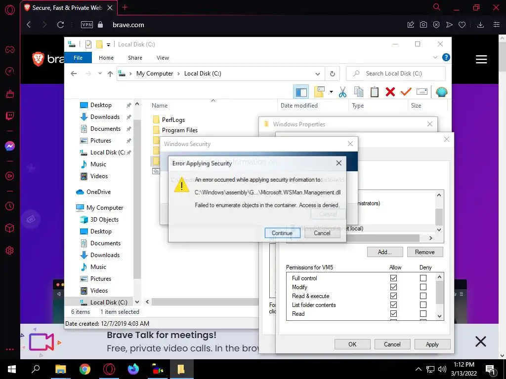Screen dimensions: 506x379
Task: Click the Explorer file list horizontal scrollbar
Action: pos(205,302)
